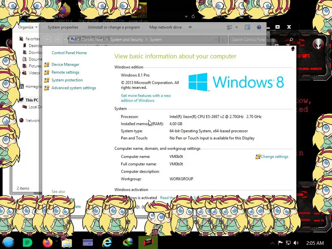Click the 2:05 AM clock

(315, 243)
